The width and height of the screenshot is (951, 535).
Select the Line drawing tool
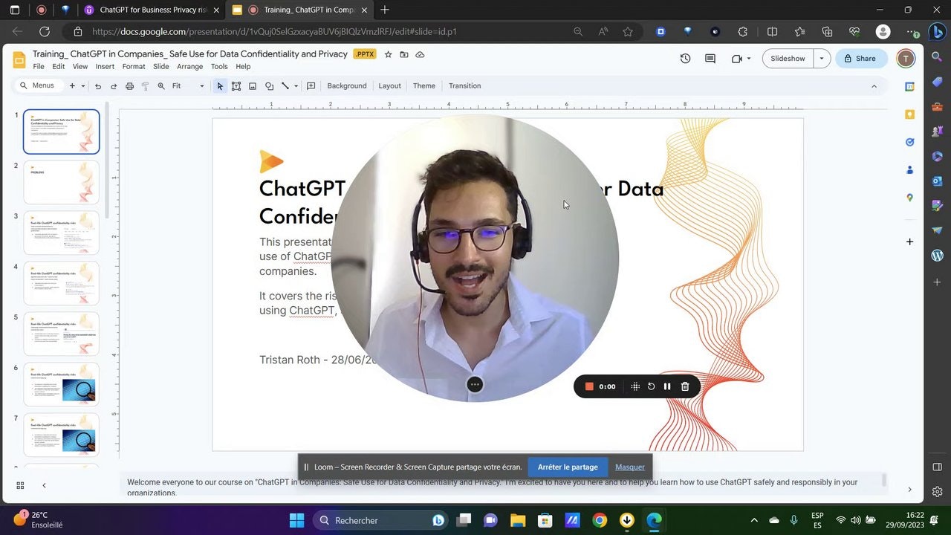(285, 85)
